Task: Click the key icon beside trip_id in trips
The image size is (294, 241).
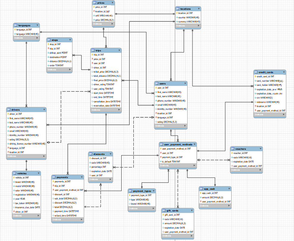Action: pos(92,55)
